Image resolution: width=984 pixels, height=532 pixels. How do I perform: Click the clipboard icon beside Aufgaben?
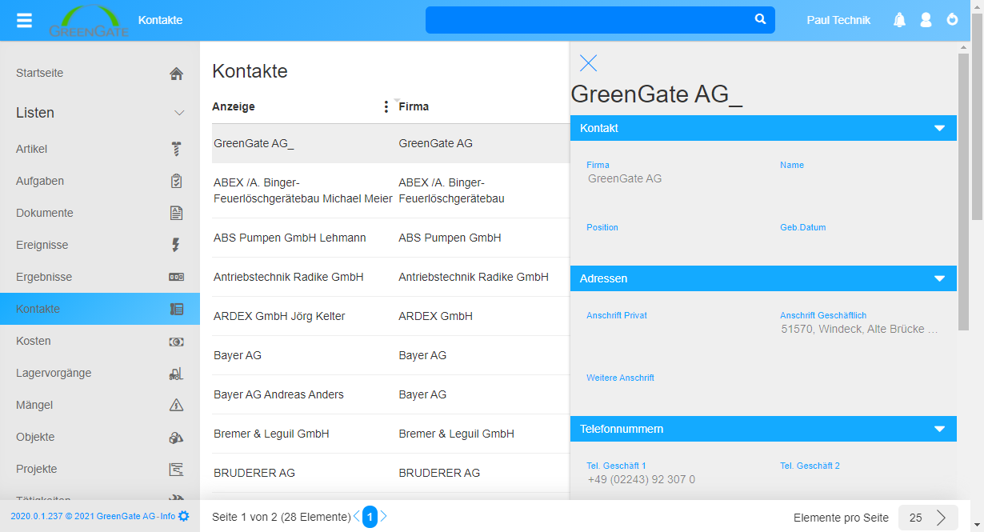coord(177,181)
